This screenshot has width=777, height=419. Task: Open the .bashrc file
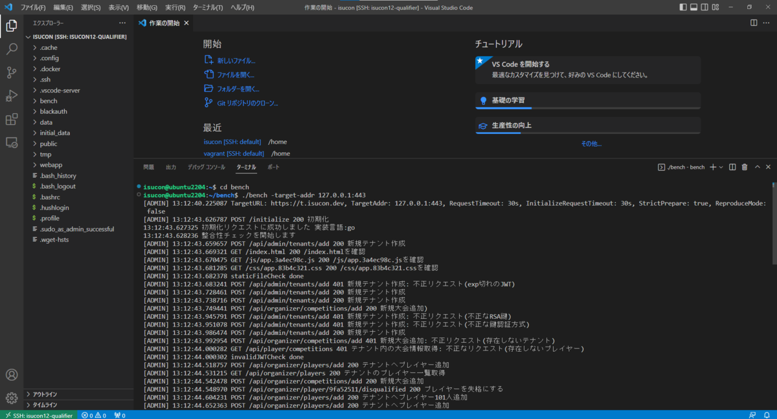pos(78,197)
